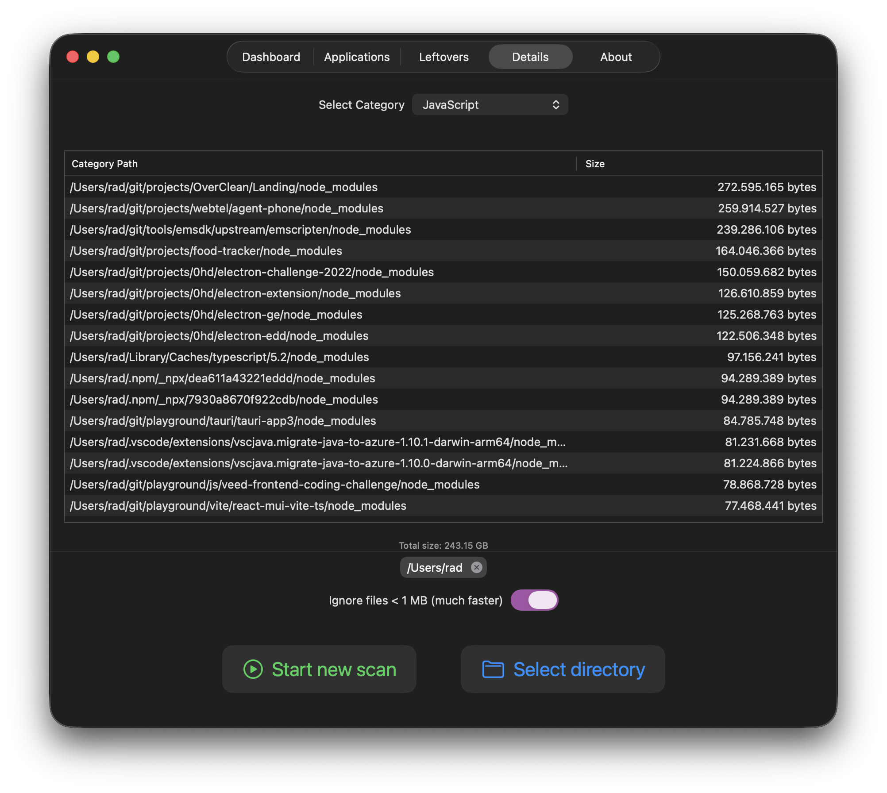This screenshot has height=793, width=887.
Task: Click the yellow minimize window button
Action: pos(93,57)
